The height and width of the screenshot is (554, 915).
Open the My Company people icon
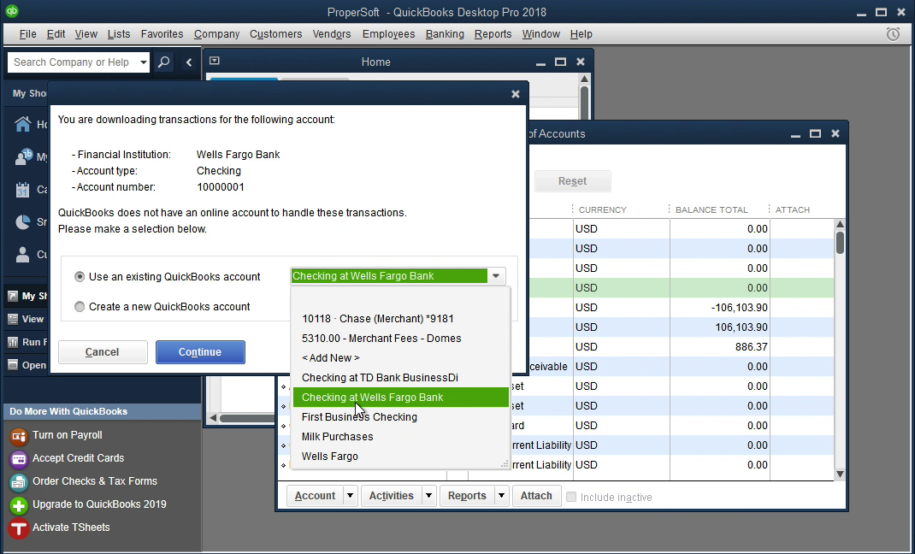(x=23, y=156)
